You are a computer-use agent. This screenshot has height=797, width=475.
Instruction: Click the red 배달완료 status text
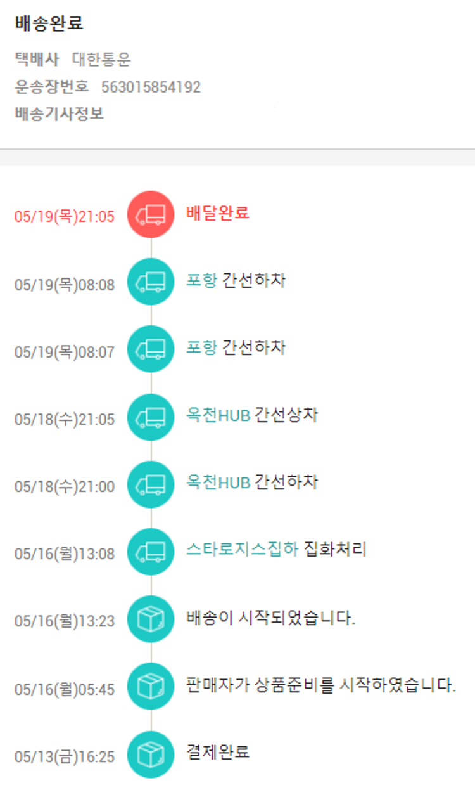coord(218,213)
